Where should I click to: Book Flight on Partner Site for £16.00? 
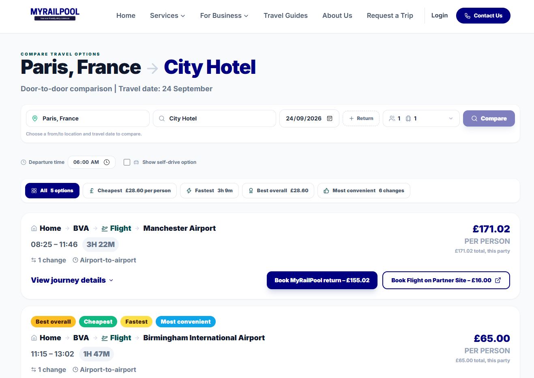[446, 280]
